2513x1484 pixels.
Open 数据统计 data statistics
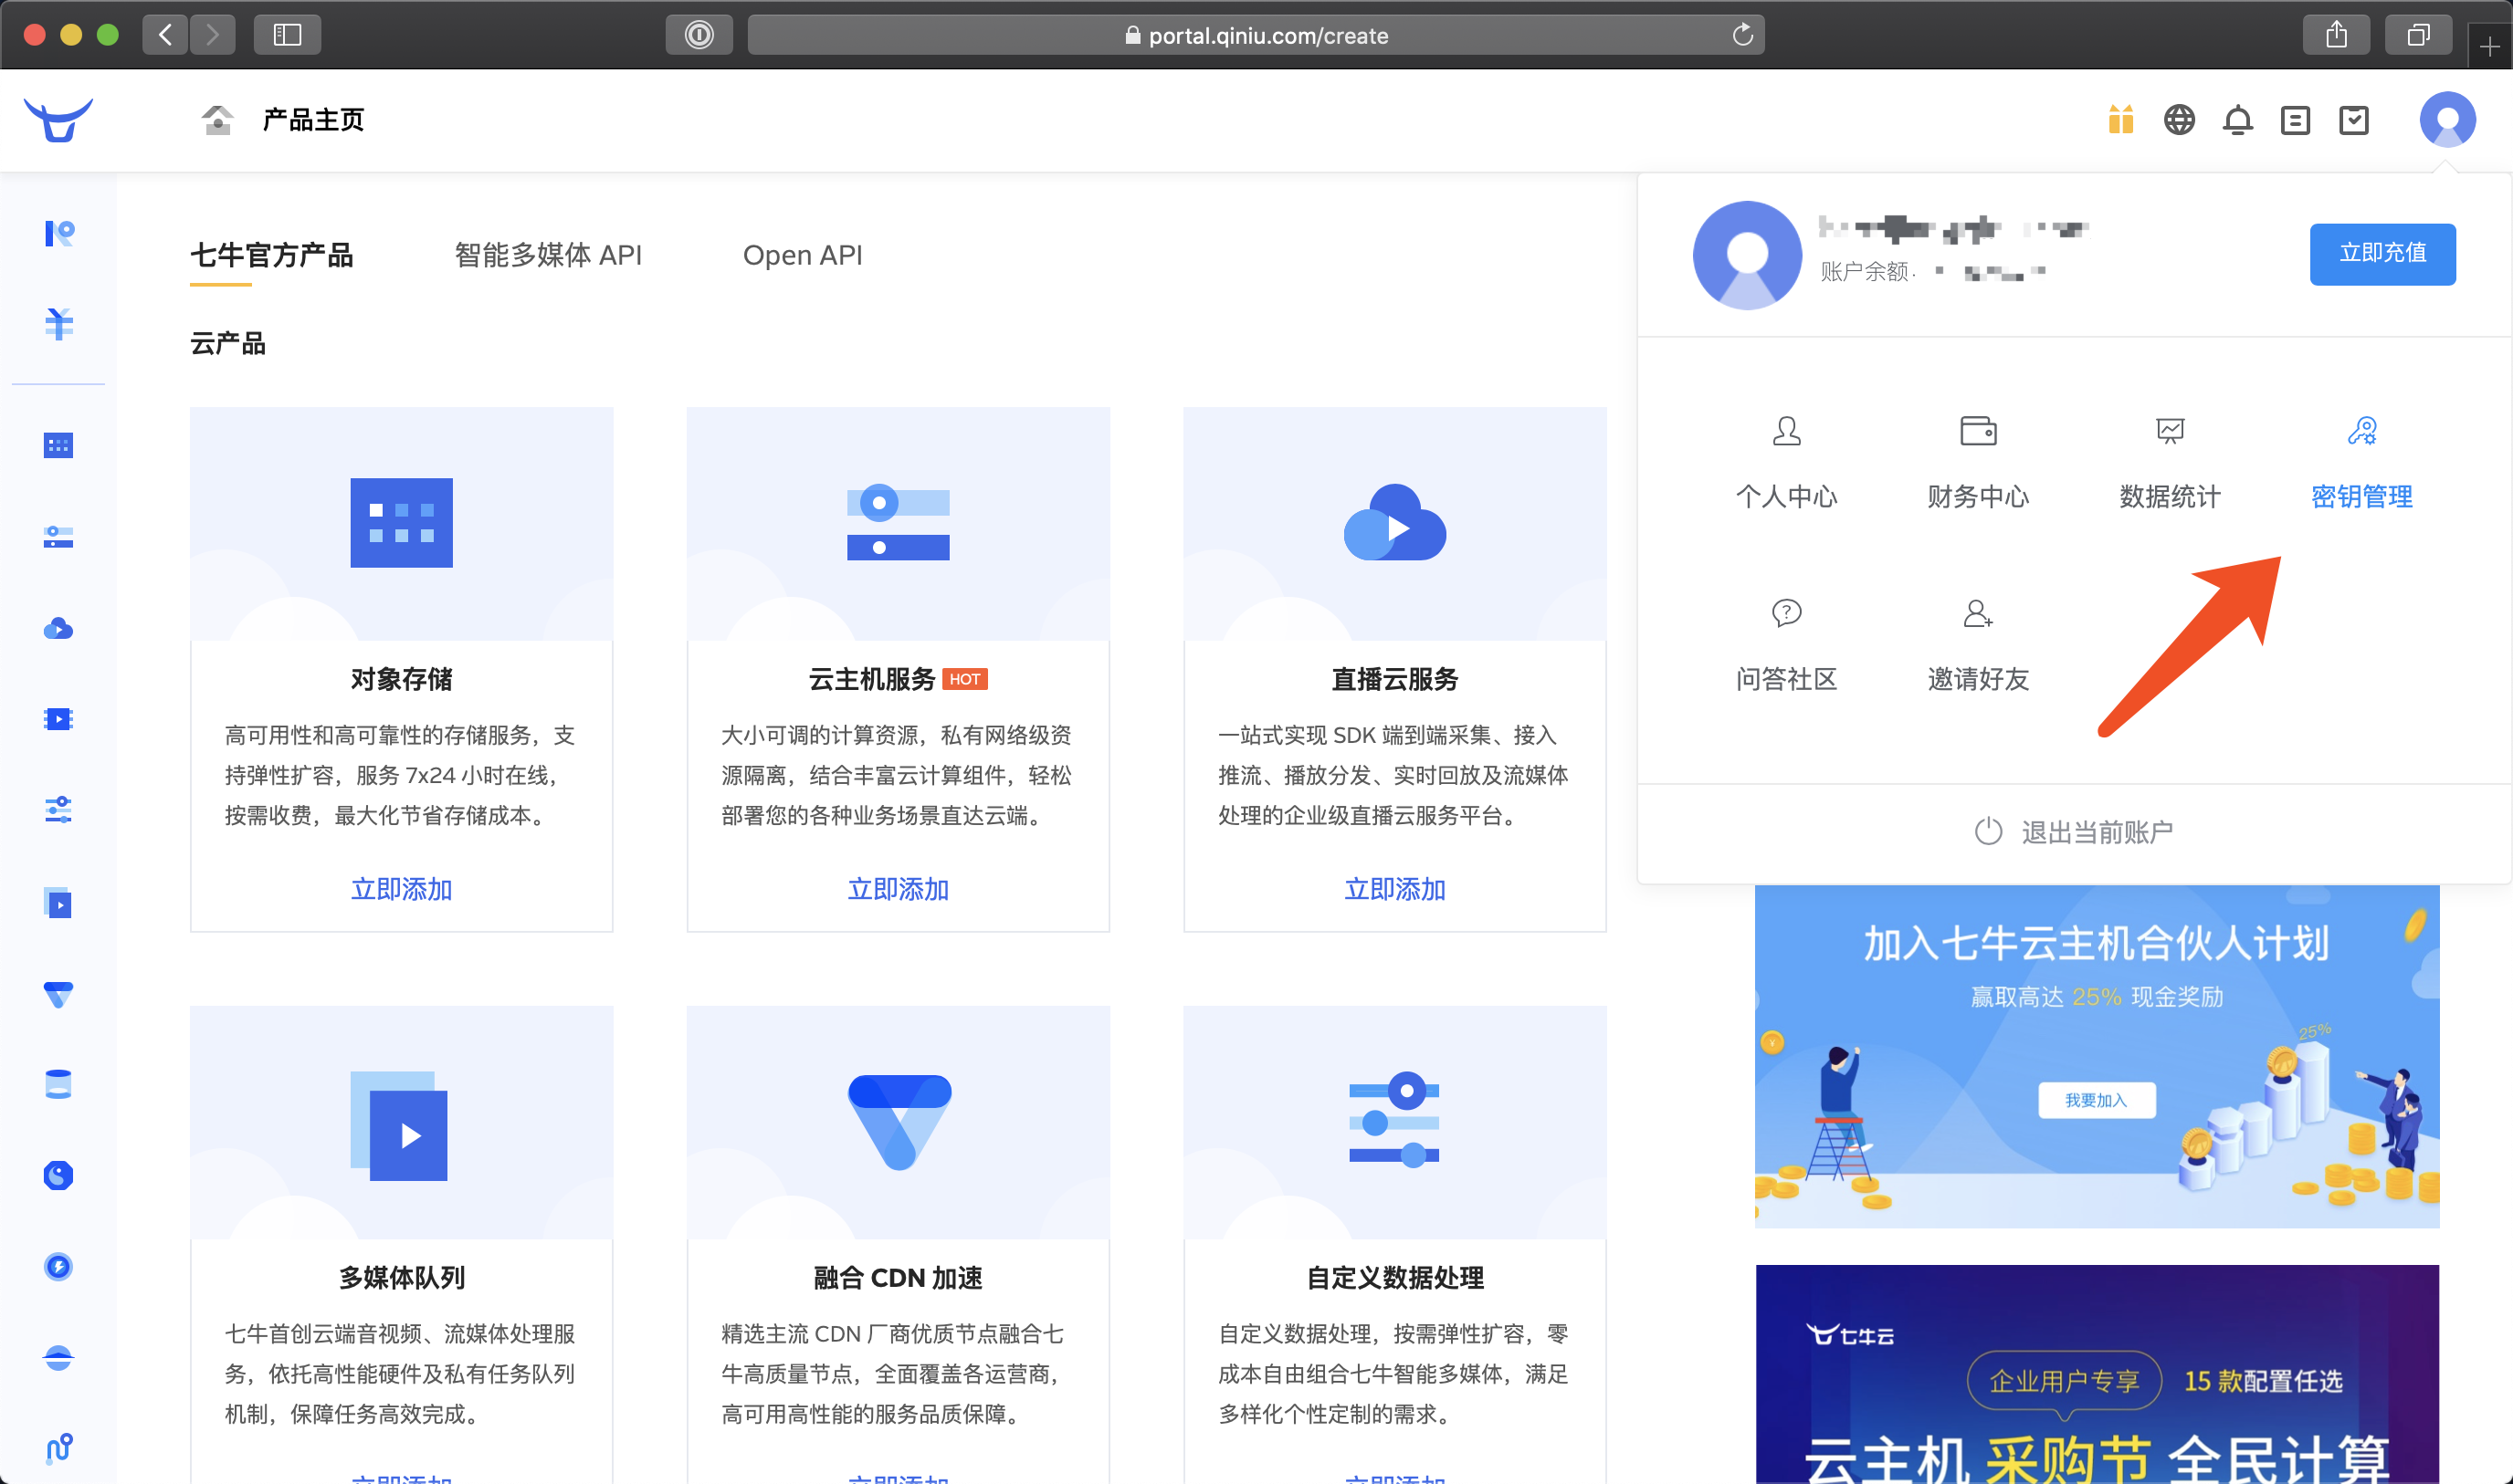(x=2170, y=463)
